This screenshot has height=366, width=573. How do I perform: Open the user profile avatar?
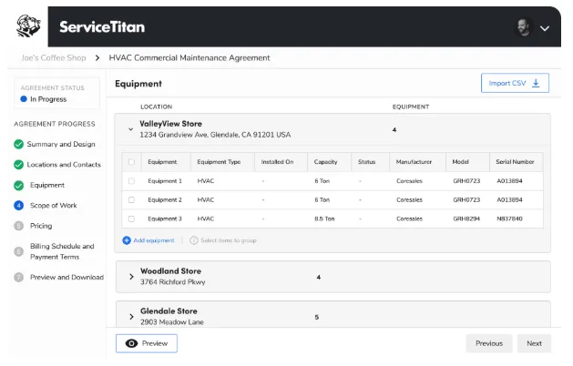point(524,27)
